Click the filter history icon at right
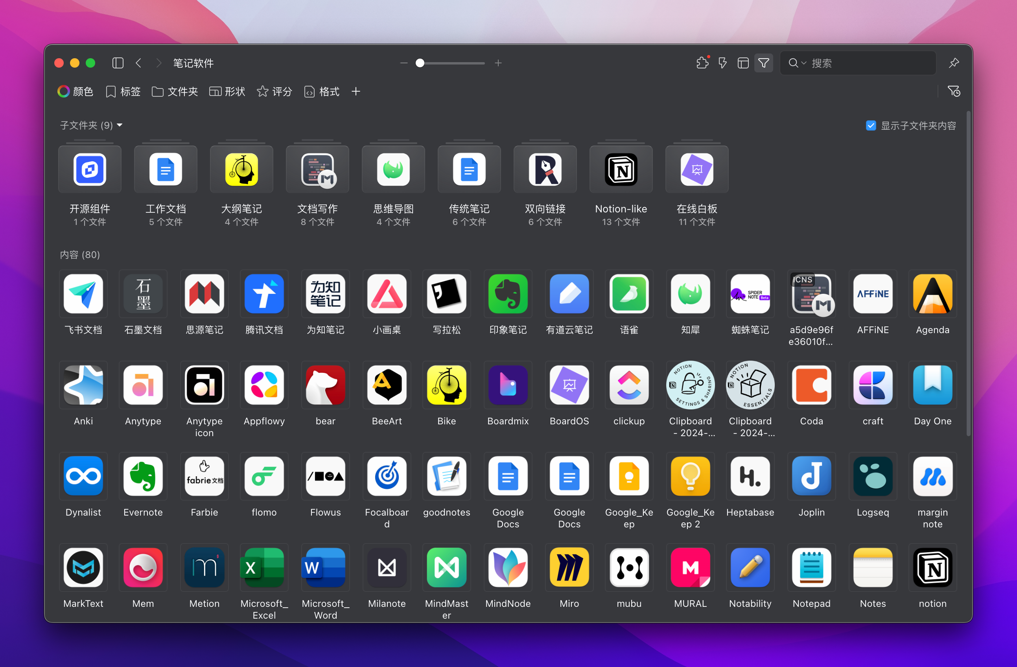Viewport: 1017px width, 667px height. tap(953, 91)
